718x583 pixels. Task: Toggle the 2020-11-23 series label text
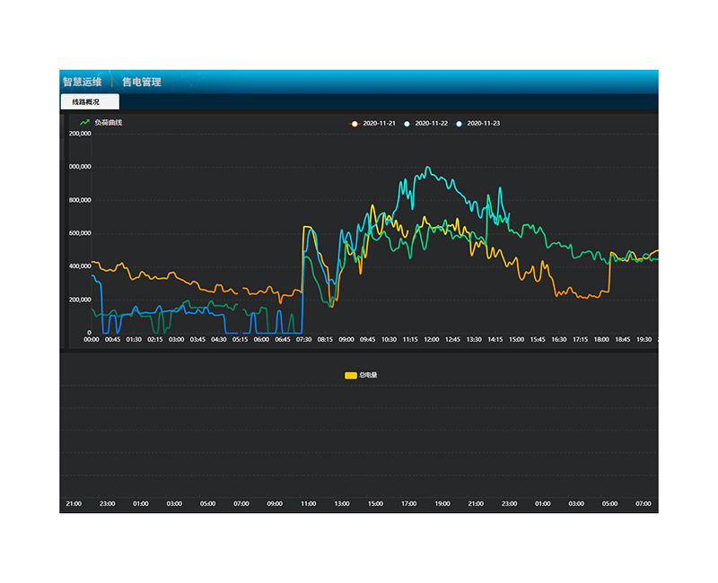pyautogui.click(x=485, y=123)
